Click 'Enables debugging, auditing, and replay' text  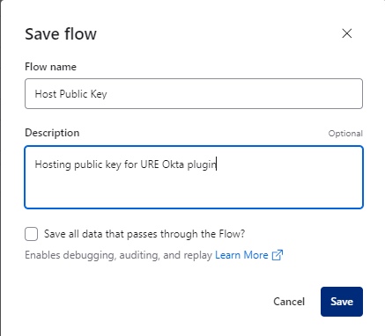tap(118, 255)
